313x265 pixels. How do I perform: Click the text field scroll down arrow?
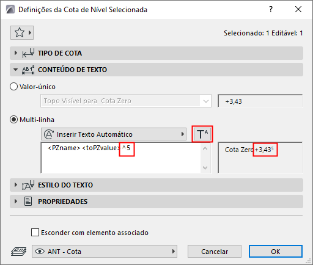205,168
